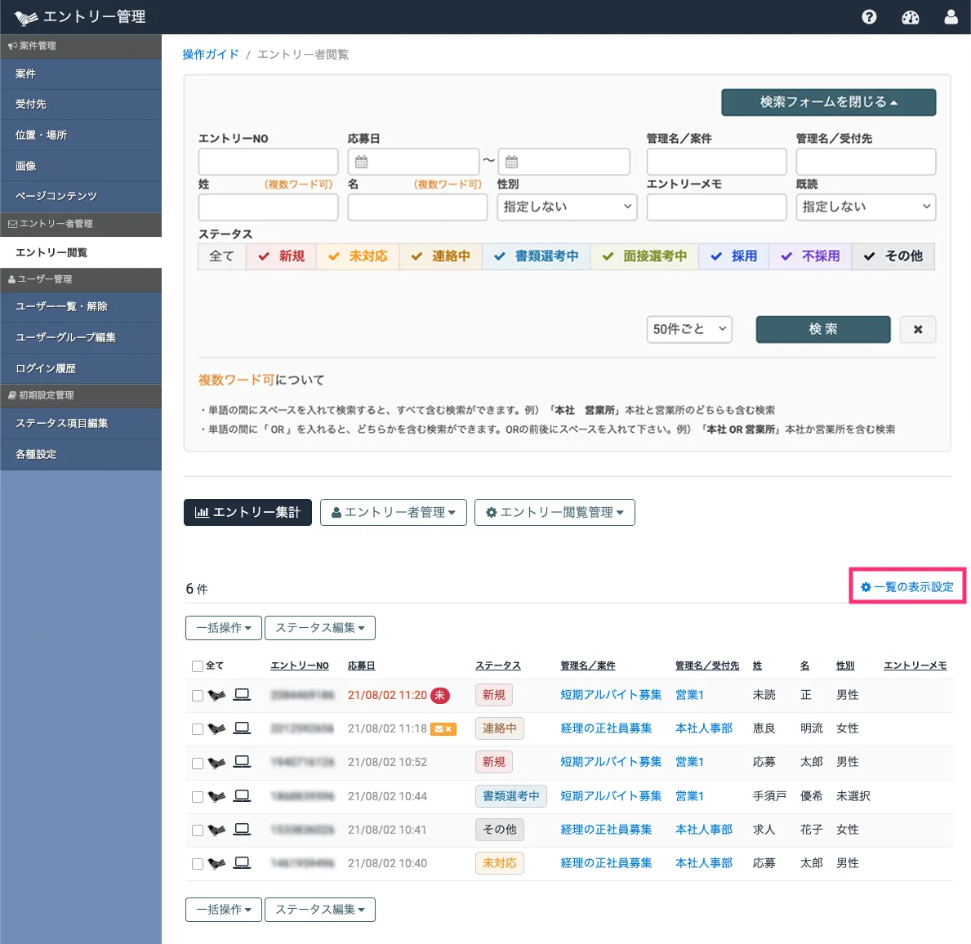971x944 pixels.
Task: Select the 全て checkbox in table header
Action: [198, 666]
